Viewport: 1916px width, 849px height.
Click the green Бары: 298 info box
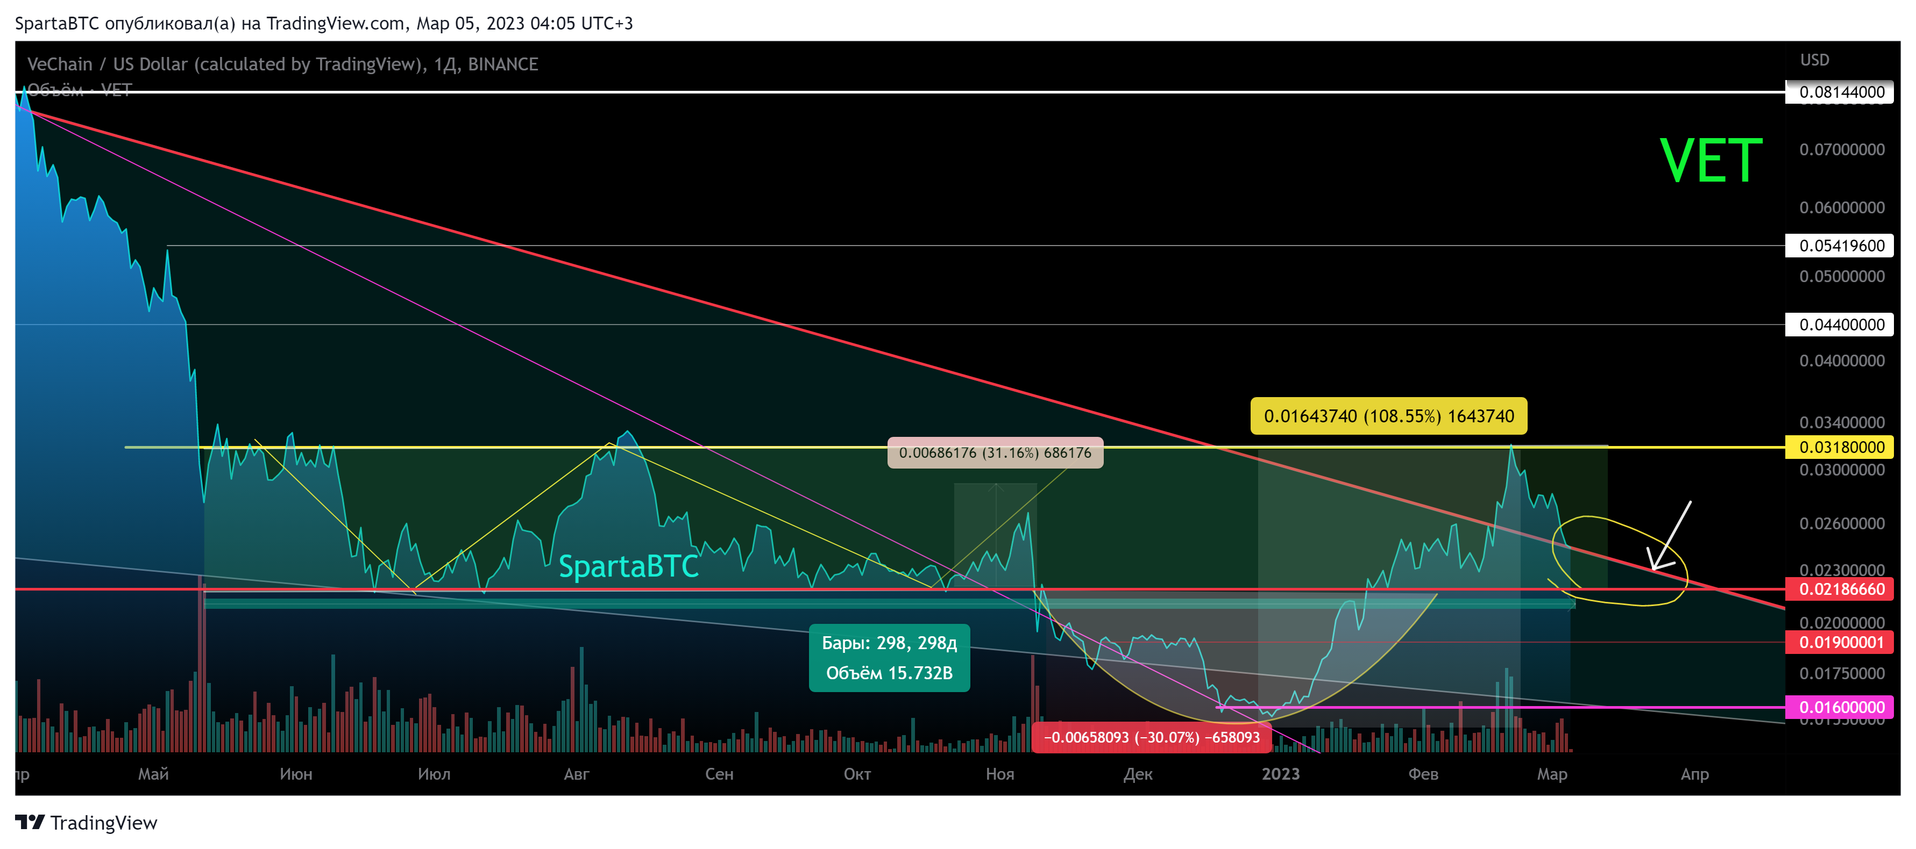tap(890, 658)
